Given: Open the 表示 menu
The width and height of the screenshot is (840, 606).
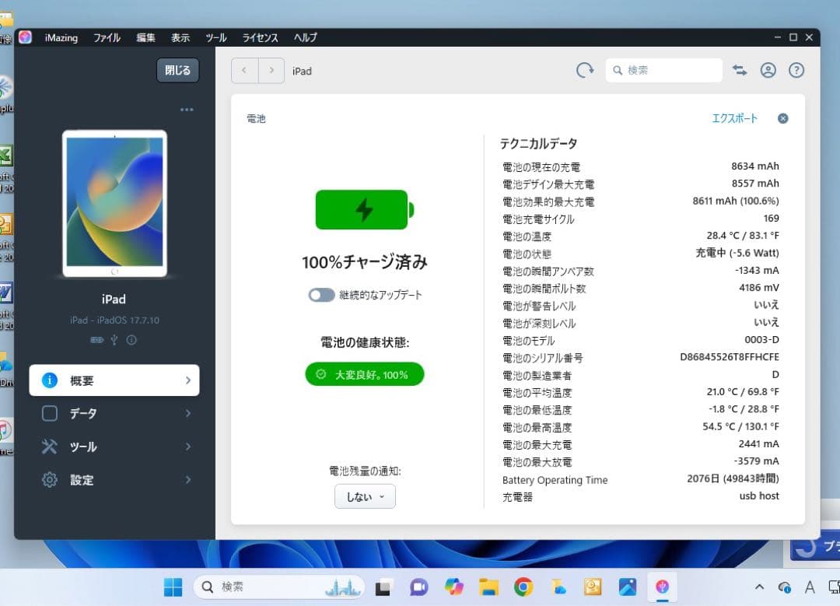Looking at the screenshot, I should 180,38.
